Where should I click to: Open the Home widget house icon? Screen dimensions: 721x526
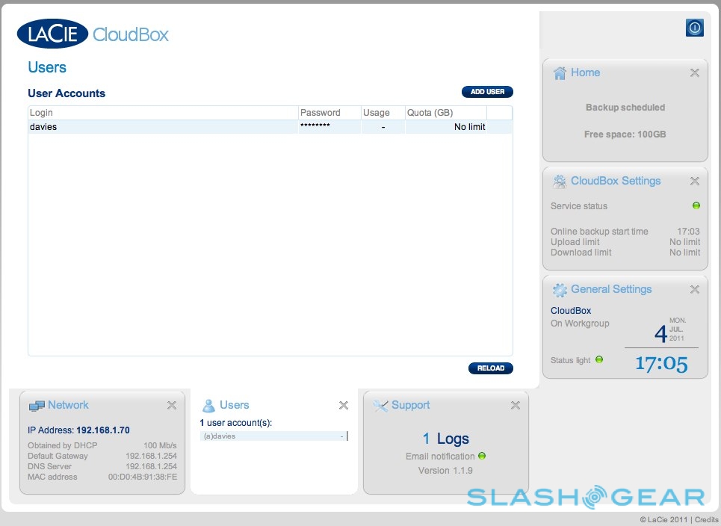560,73
